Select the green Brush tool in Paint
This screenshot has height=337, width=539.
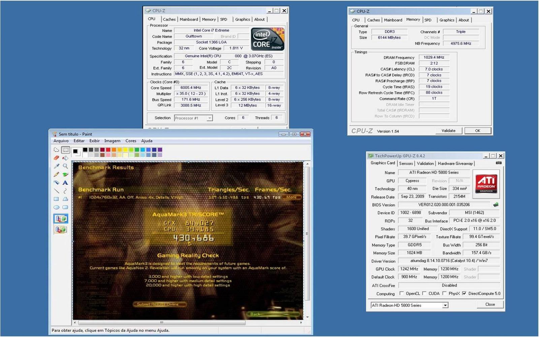(x=65, y=175)
